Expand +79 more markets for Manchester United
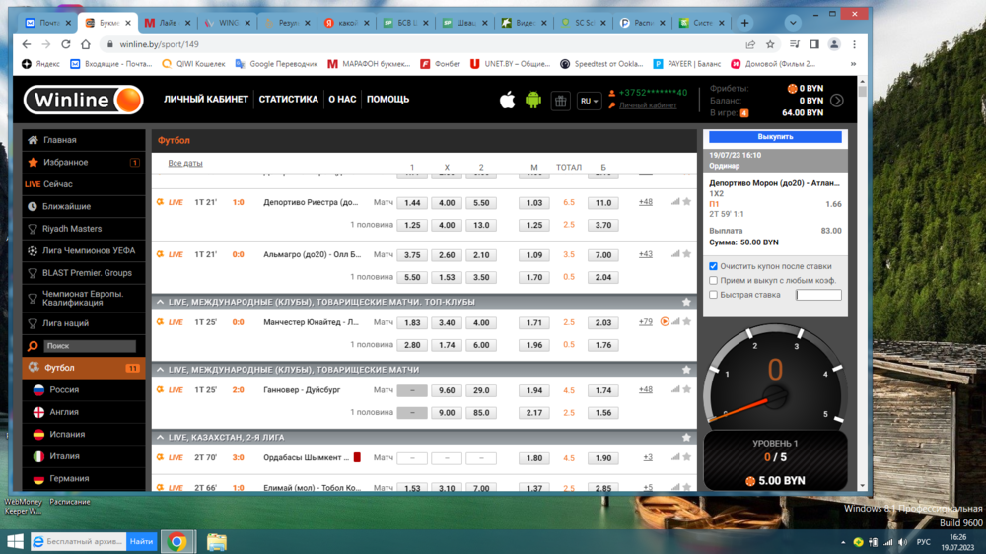The width and height of the screenshot is (986, 554). (x=645, y=322)
